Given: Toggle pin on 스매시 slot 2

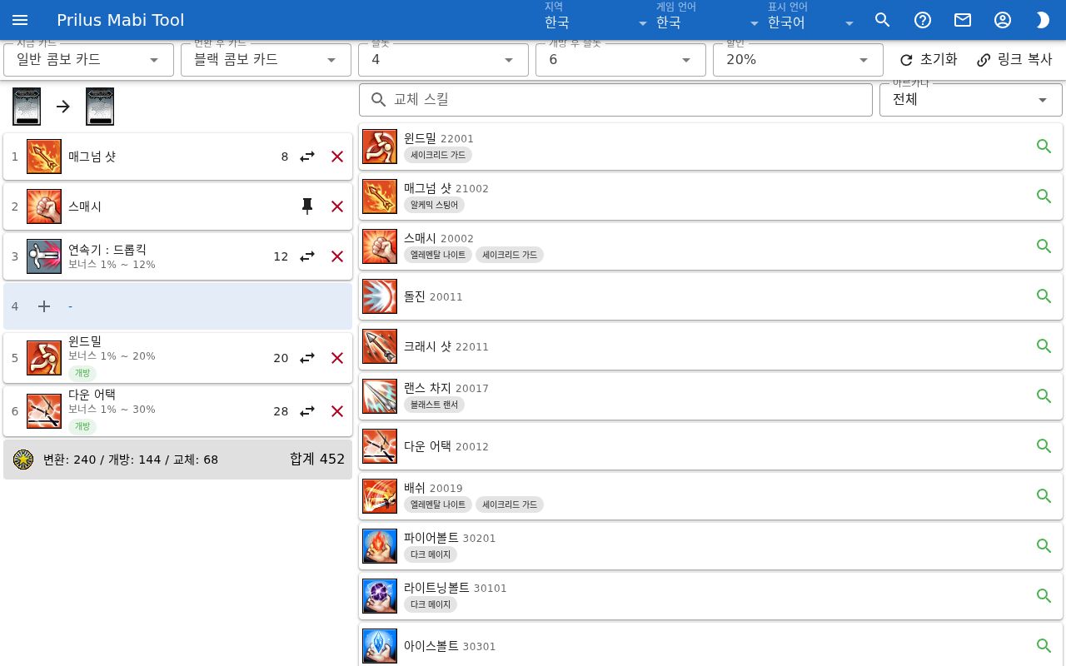Looking at the screenshot, I should [307, 206].
